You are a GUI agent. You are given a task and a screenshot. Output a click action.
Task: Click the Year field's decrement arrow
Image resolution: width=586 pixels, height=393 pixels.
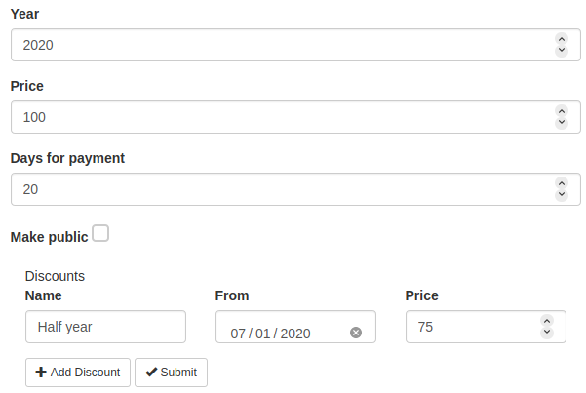pyautogui.click(x=561, y=50)
